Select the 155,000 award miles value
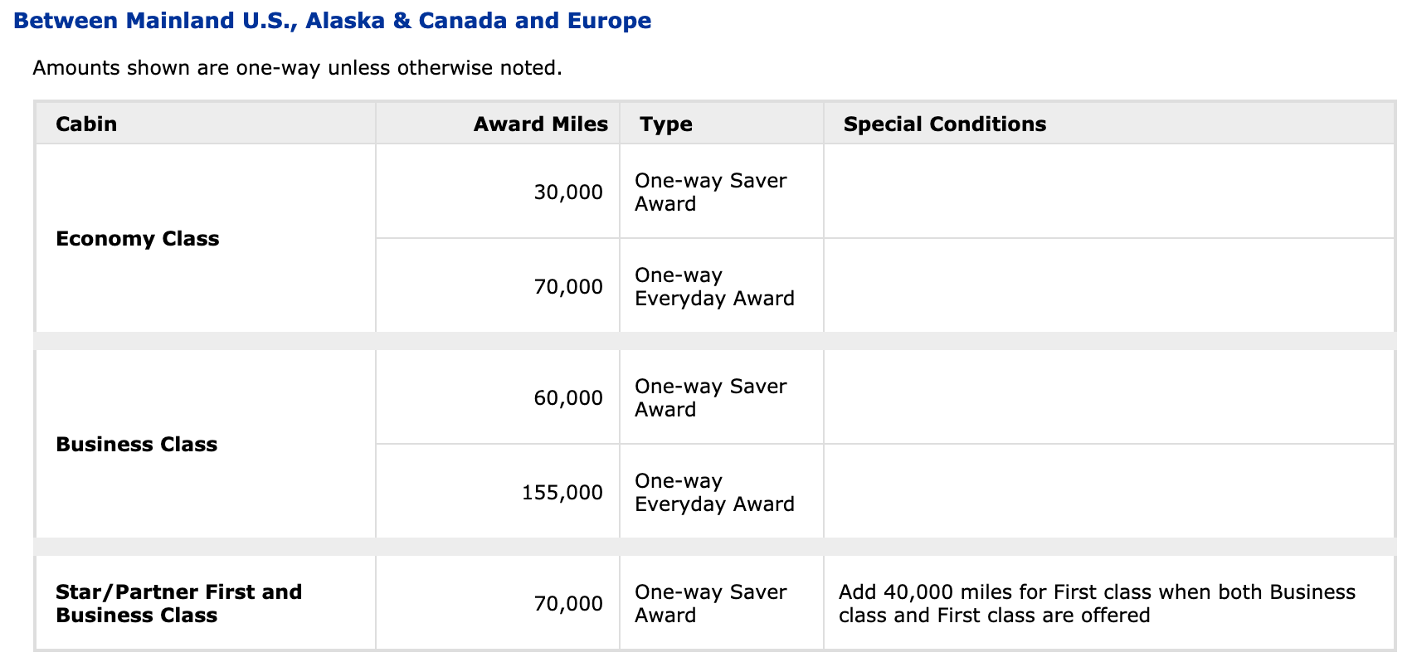1407x662 pixels. [562, 493]
